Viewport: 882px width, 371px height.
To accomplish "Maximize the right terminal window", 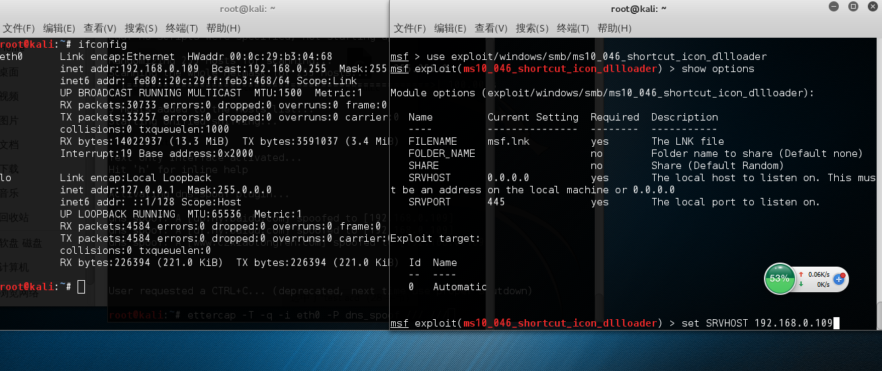I will (854, 7).
